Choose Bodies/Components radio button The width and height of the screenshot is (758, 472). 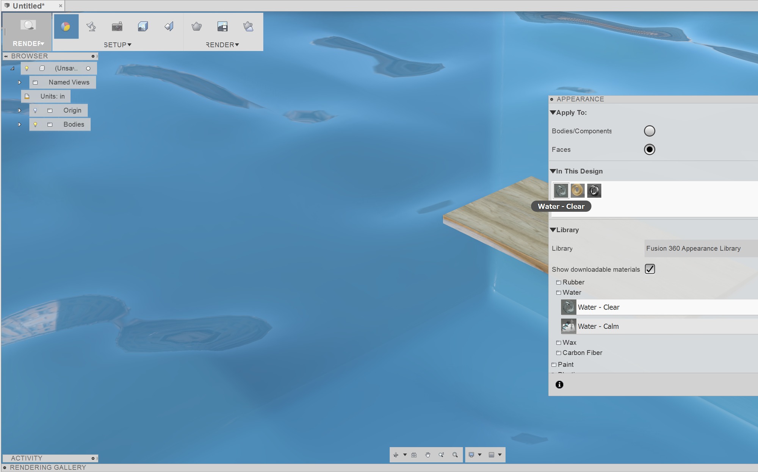(x=650, y=131)
